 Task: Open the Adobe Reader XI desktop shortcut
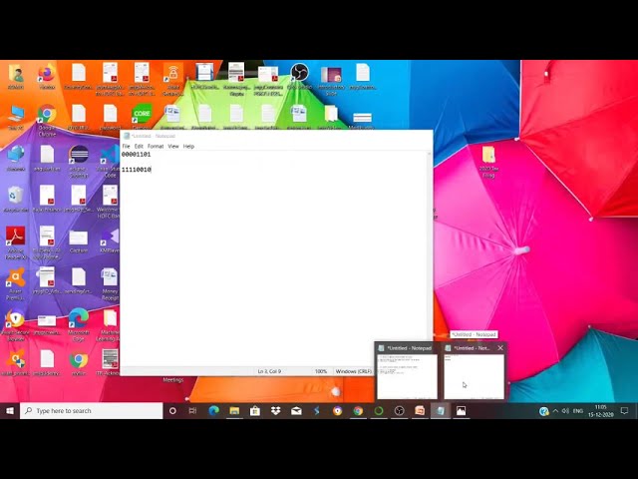[16, 242]
